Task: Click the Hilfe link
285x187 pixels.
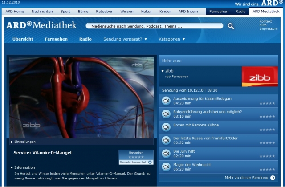Action: point(263,25)
